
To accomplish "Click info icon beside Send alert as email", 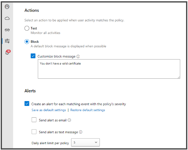I will [69, 120].
